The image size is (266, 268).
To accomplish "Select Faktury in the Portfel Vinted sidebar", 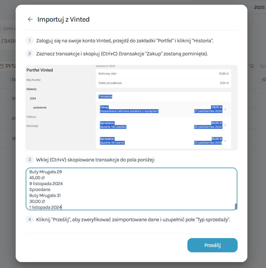I will tap(31, 117).
